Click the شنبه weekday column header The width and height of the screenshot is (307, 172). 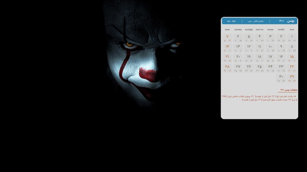point(292,29)
